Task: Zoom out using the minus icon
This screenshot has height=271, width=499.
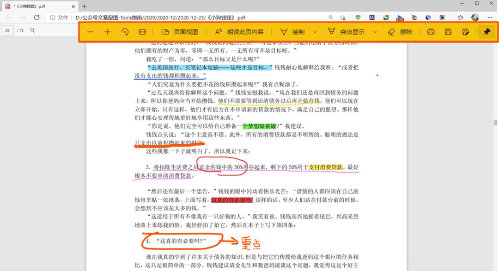Action: point(91,32)
